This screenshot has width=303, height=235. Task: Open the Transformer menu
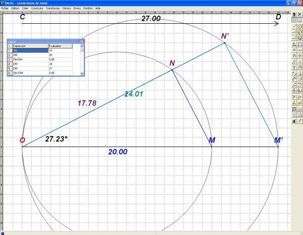coord(53,8)
